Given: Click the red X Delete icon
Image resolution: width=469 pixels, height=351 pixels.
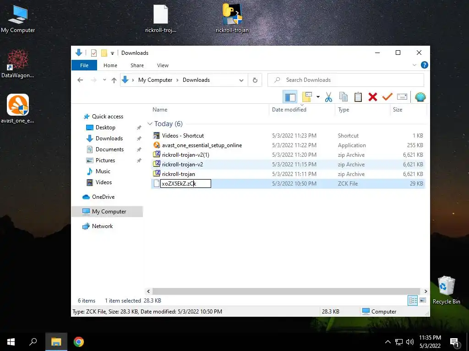Looking at the screenshot, I should pos(373,97).
